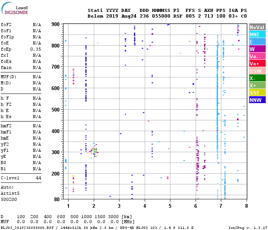This screenshot has width=268, height=230.
Task: Click the Ion2Png v. 1.3.17 text
Action: coord(248,228)
